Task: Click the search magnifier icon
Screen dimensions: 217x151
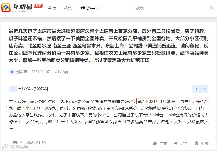Action: pyautogui.click(x=212, y=8)
